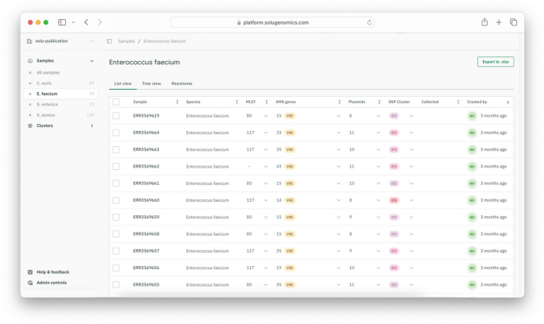Open the Share icon in Safari toolbar
The height and width of the screenshot is (324, 544).
click(x=484, y=22)
